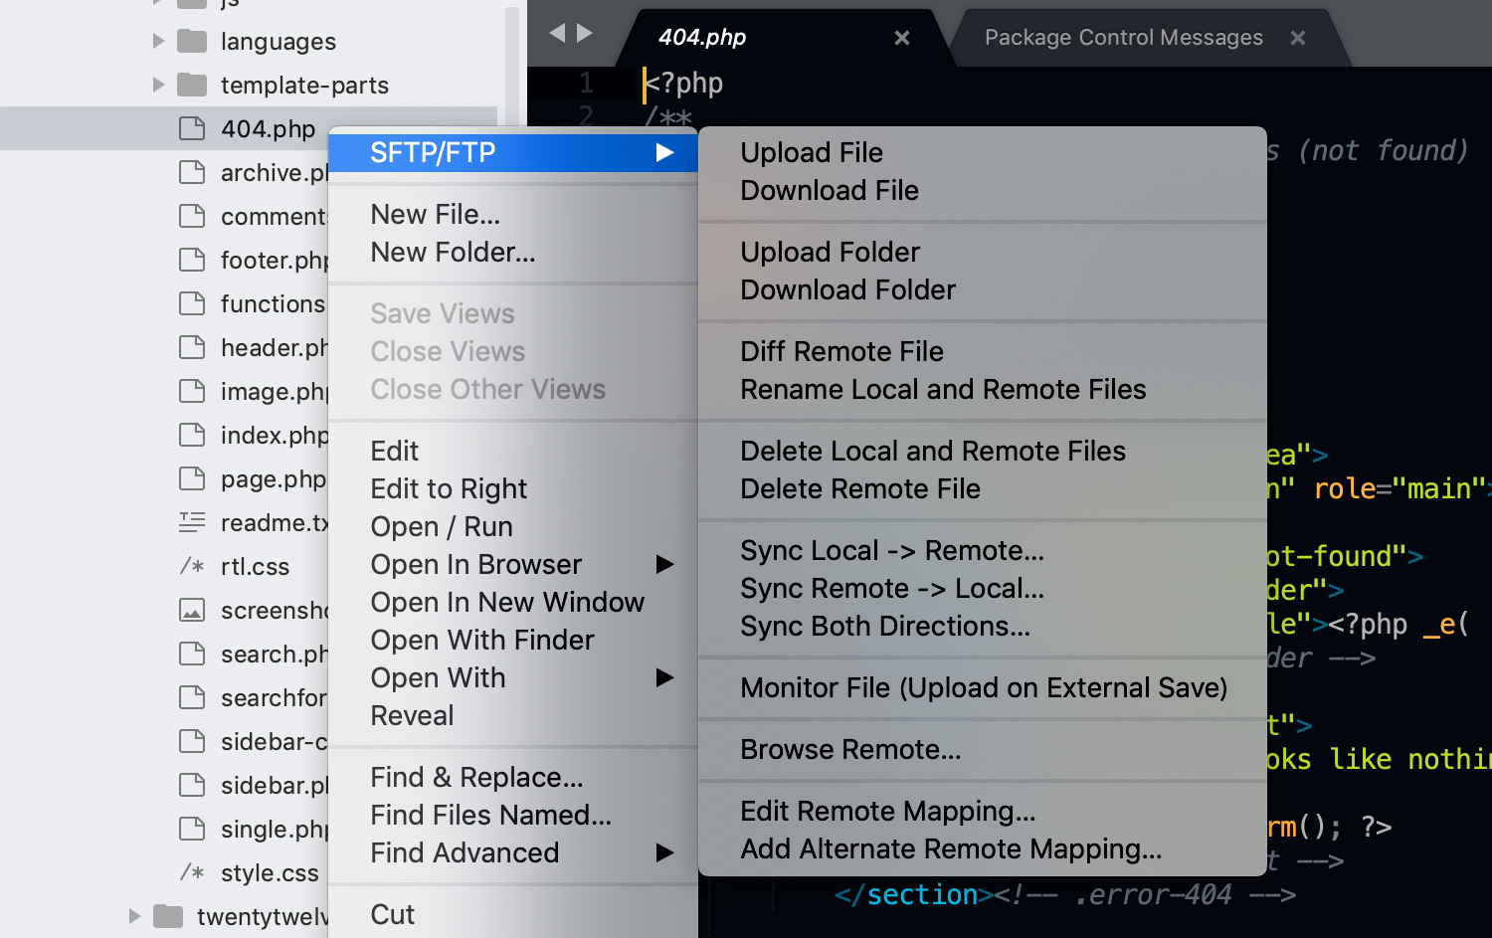Click the page.php file icon
The image size is (1492, 938).
192,478
